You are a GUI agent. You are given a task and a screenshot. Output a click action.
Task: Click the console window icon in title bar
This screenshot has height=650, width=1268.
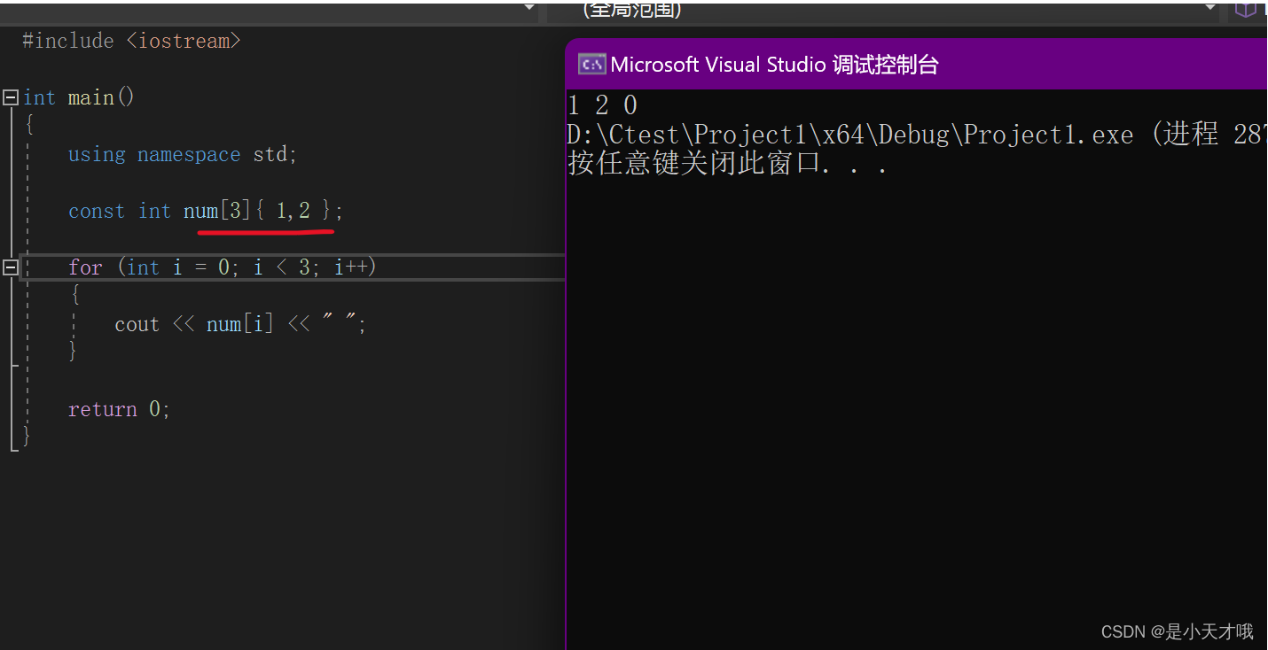(591, 64)
